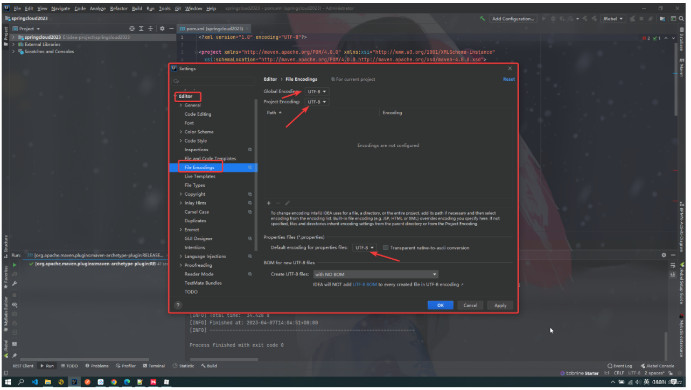Click the Search Everywhere magnifier icon
691x390 pixels.
(681, 19)
